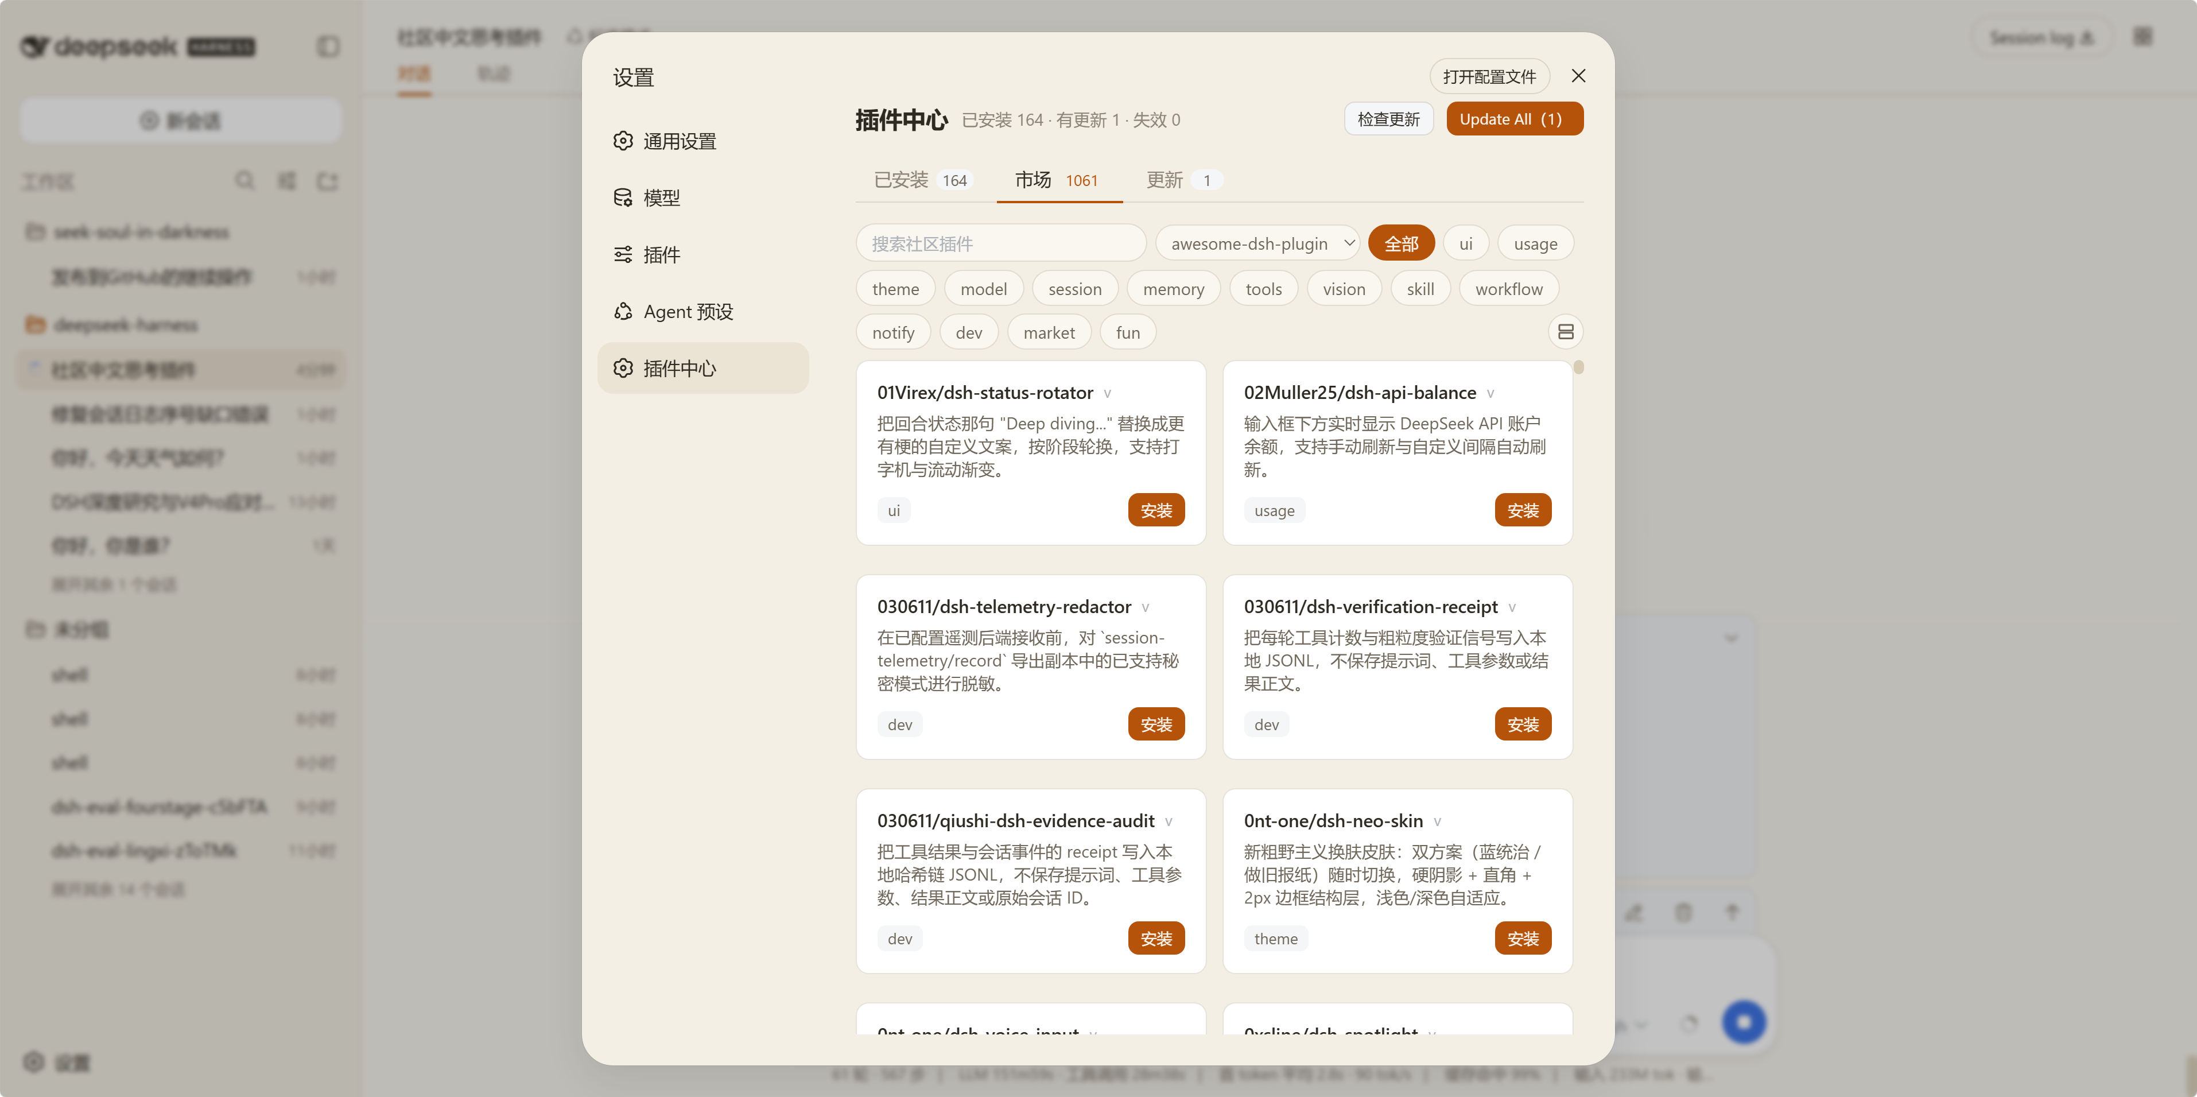2197x1097 pixels.
Task: Filter plugins by the usage category chip
Action: [x=1535, y=244]
